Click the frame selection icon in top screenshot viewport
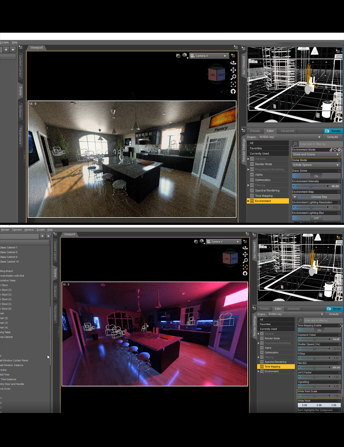The width and height of the screenshot is (344, 447). coord(233,84)
